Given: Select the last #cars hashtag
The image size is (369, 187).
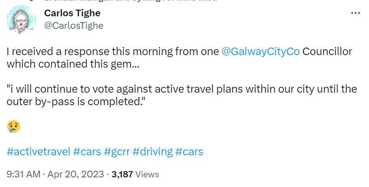Looking at the screenshot, I should (x=189, y=151).
